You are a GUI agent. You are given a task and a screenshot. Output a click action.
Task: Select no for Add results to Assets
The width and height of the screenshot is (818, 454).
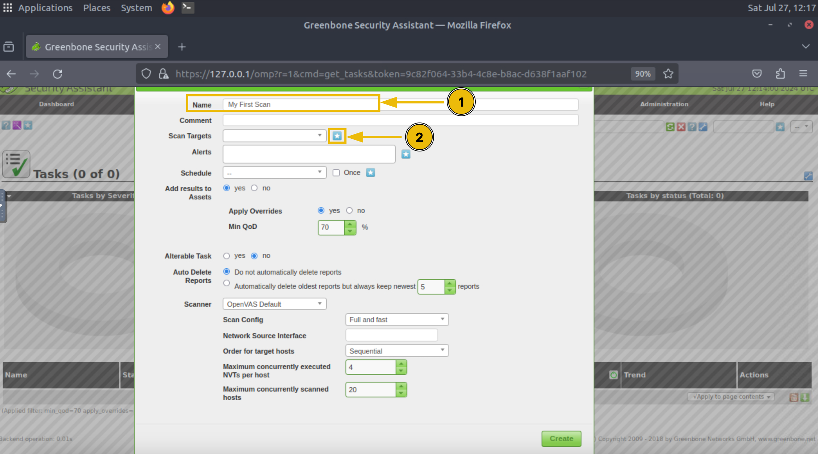pyautogui.click(x=254, y=188)
